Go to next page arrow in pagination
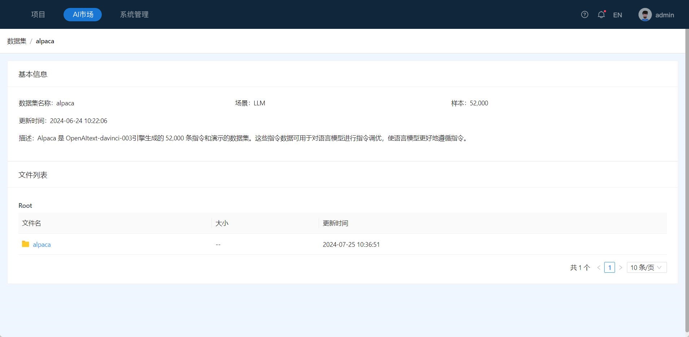The width and height of the screenshot is (689, 337). point(620,268)
